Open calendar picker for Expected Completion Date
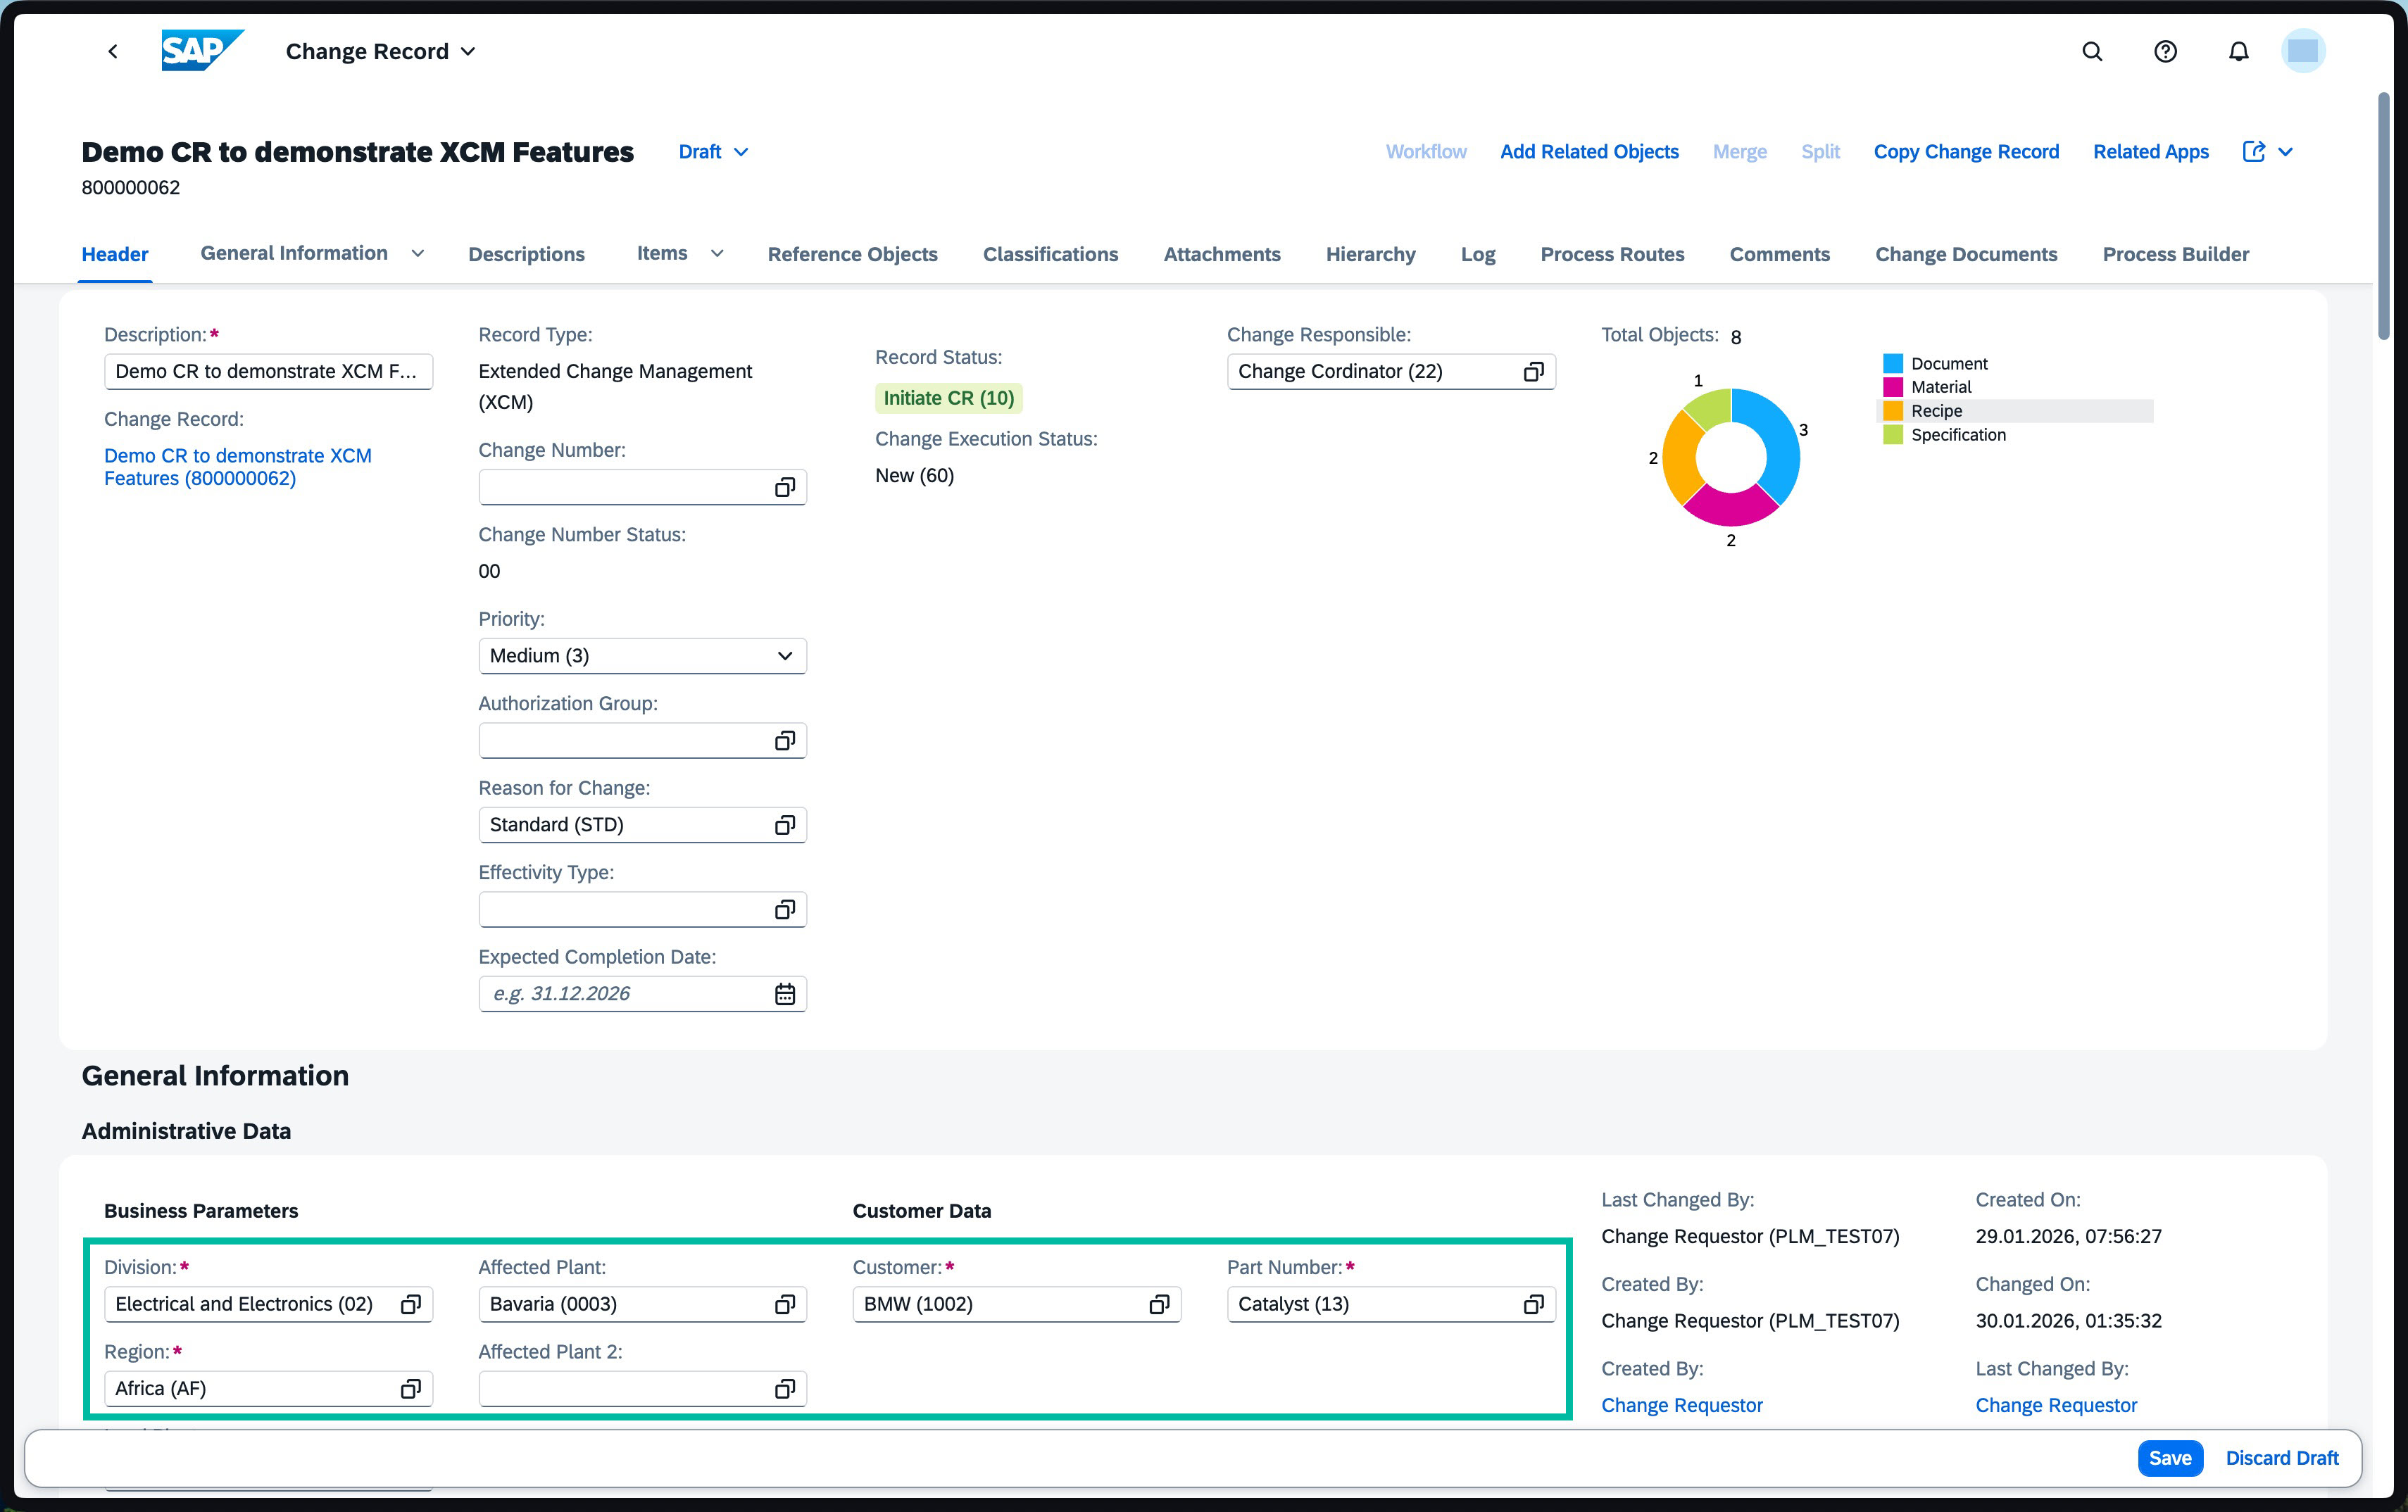 pos(785,994)
